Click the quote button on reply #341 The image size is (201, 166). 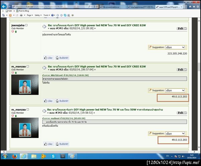point(182,28)
